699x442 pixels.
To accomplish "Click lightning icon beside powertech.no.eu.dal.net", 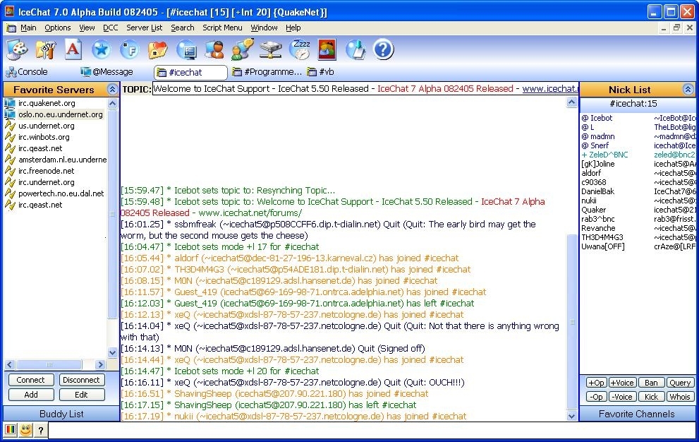I will click(10, 193).
